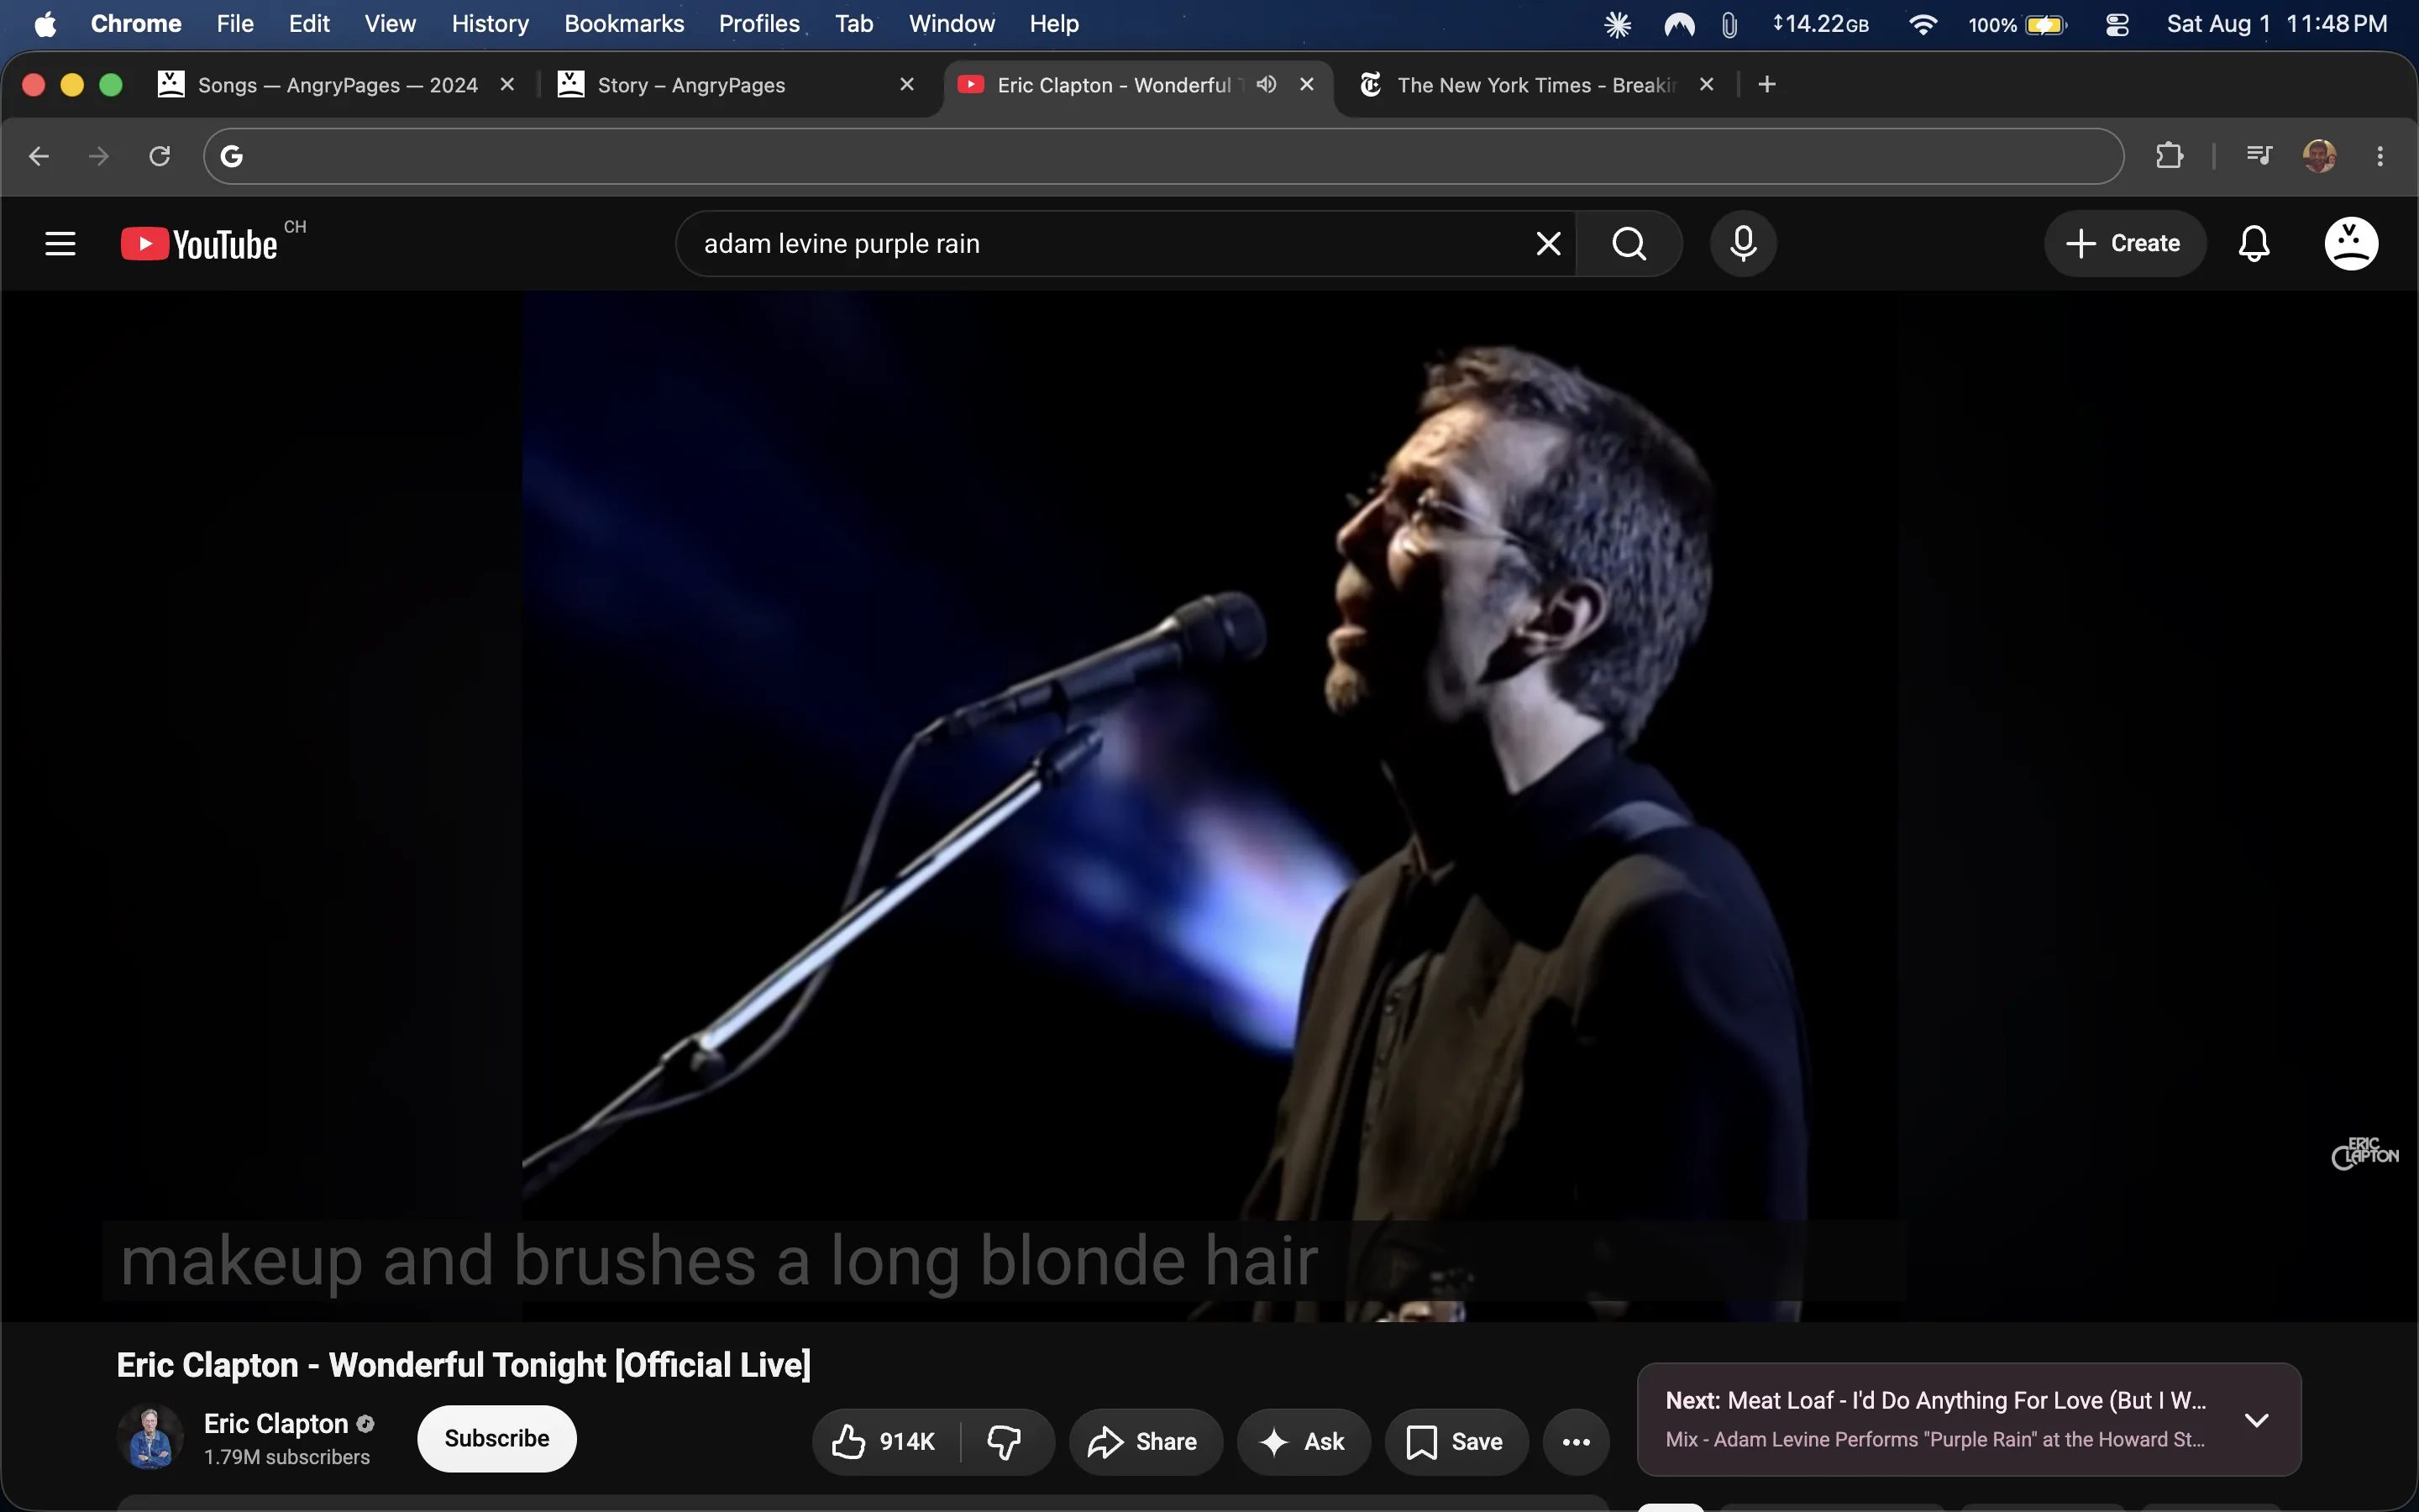This screenshot has height=1512, width=2419.
Task: Open the YouTube account avatar menu
Action: pos(2351,244)
